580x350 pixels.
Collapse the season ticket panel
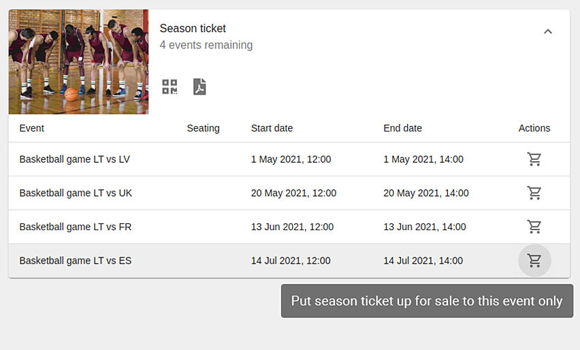(x=548, y=31)
